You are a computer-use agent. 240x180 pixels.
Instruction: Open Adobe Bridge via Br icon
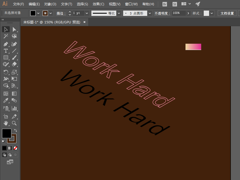click(165, 4)
